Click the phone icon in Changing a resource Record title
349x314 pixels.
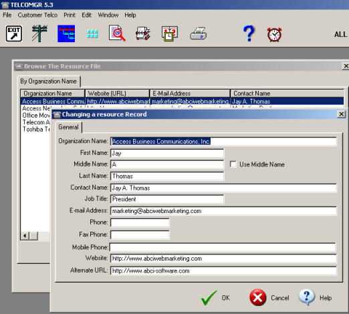coord(57,114)
